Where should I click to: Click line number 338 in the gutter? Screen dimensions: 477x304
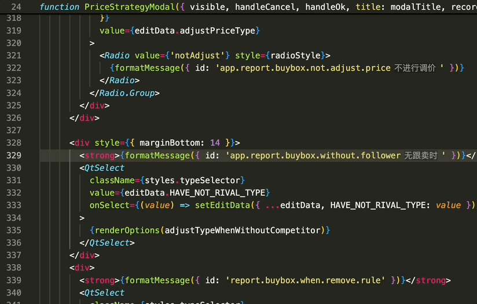[x=14, y=268]
